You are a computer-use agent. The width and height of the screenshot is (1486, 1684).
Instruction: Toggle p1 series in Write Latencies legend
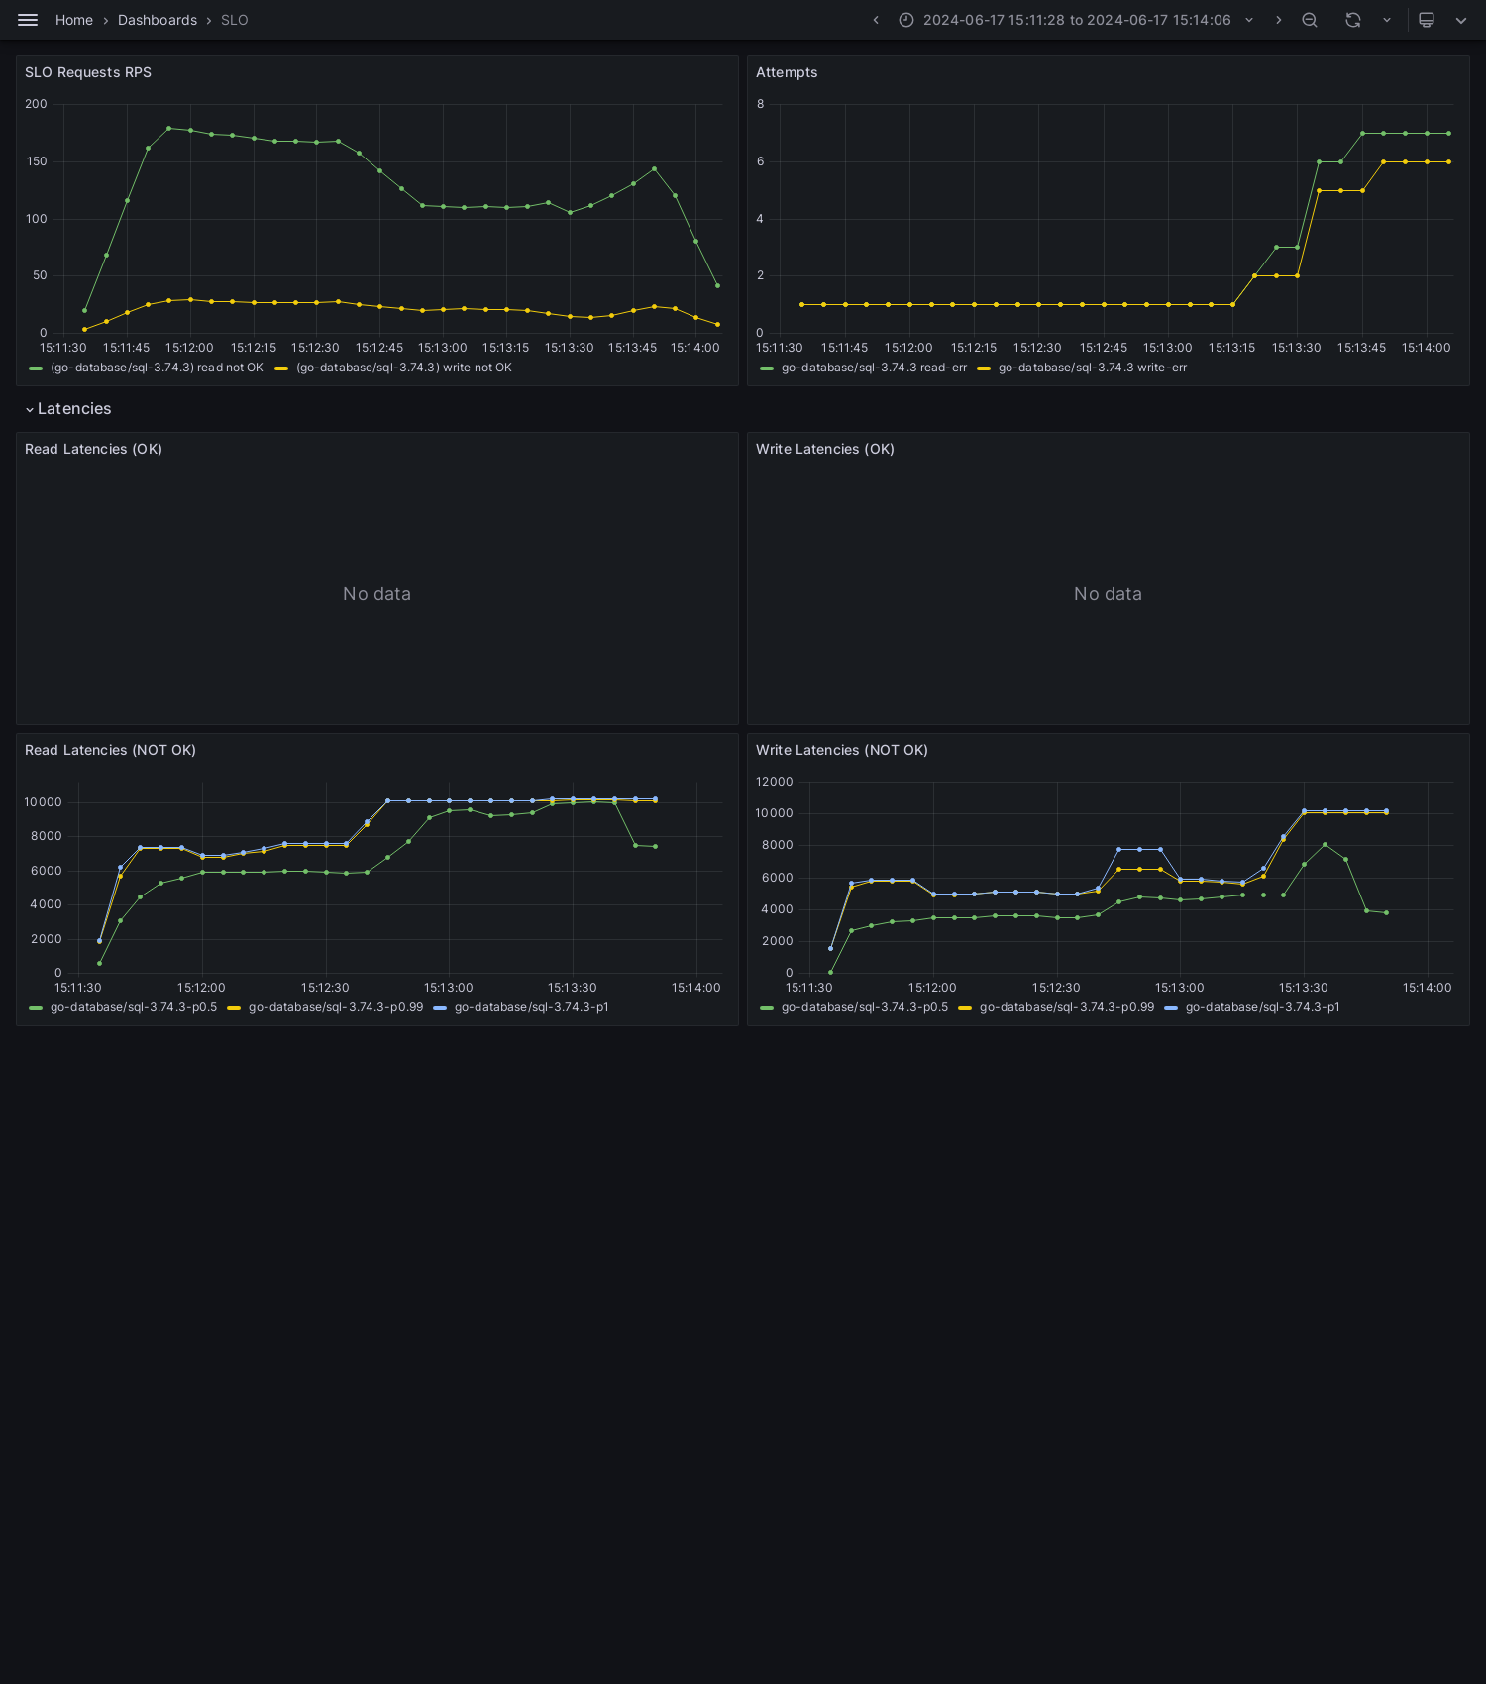[1263, 1007]
